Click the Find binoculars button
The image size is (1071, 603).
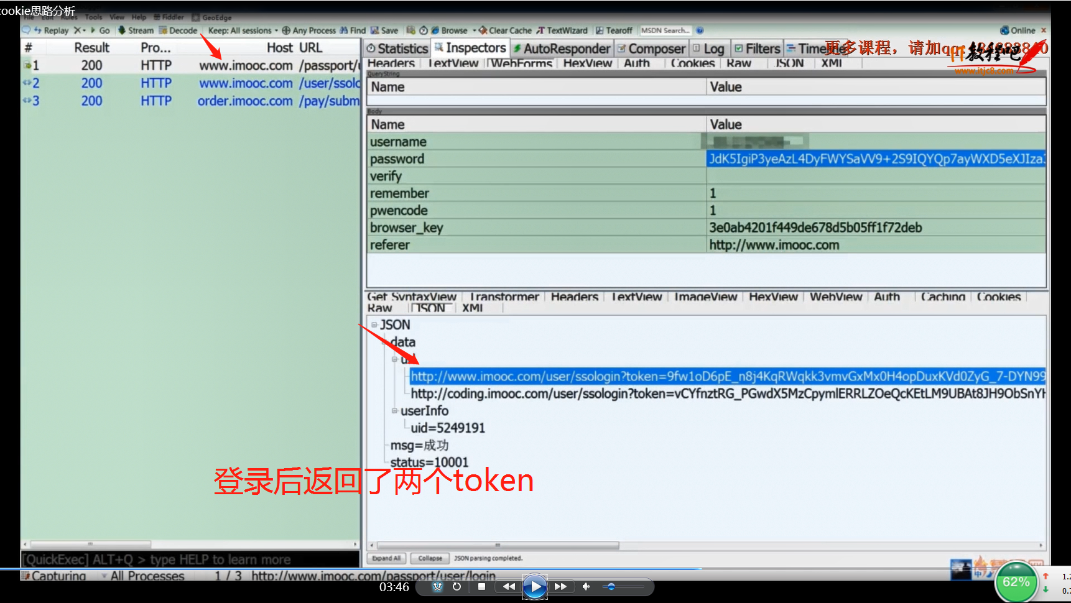tap(353, 30)
